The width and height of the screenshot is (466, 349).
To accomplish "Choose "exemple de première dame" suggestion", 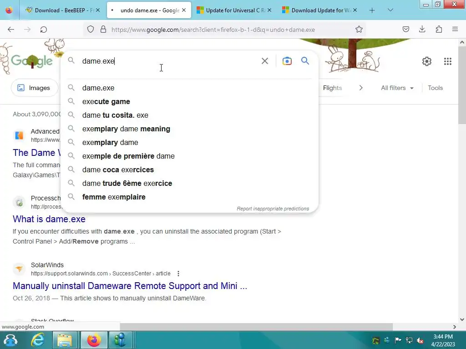I will tap(190, 156).
